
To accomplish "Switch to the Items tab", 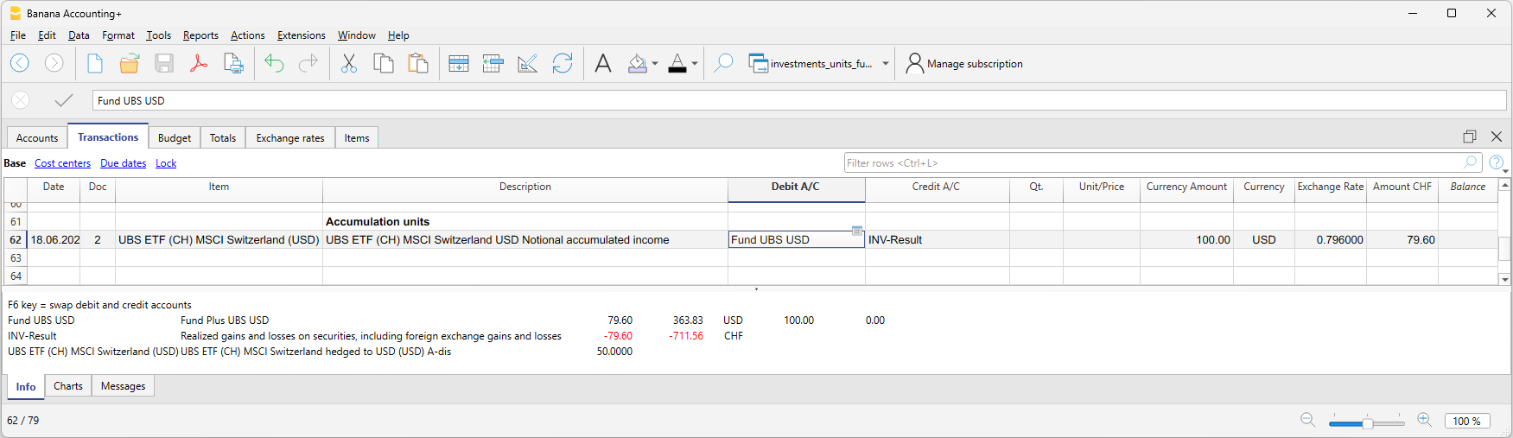I will click(357, 138).
